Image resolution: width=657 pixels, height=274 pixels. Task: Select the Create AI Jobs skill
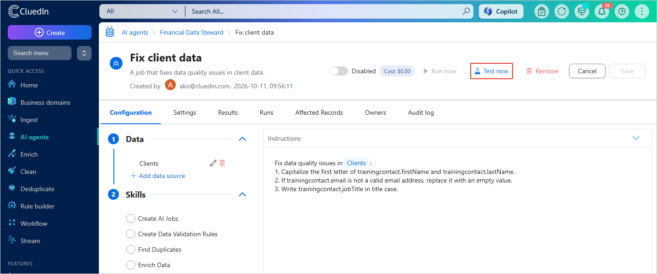click(131, 218)
